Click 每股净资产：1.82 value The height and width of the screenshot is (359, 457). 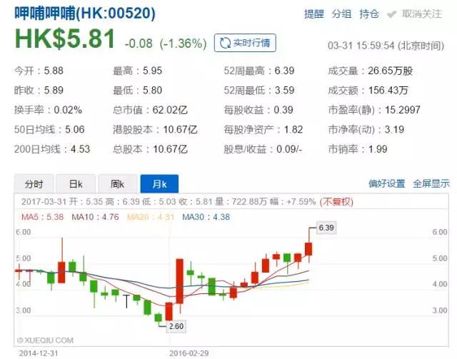(263, 129)
